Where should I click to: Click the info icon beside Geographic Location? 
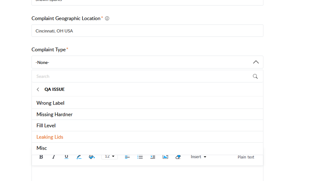coord(107,18)
